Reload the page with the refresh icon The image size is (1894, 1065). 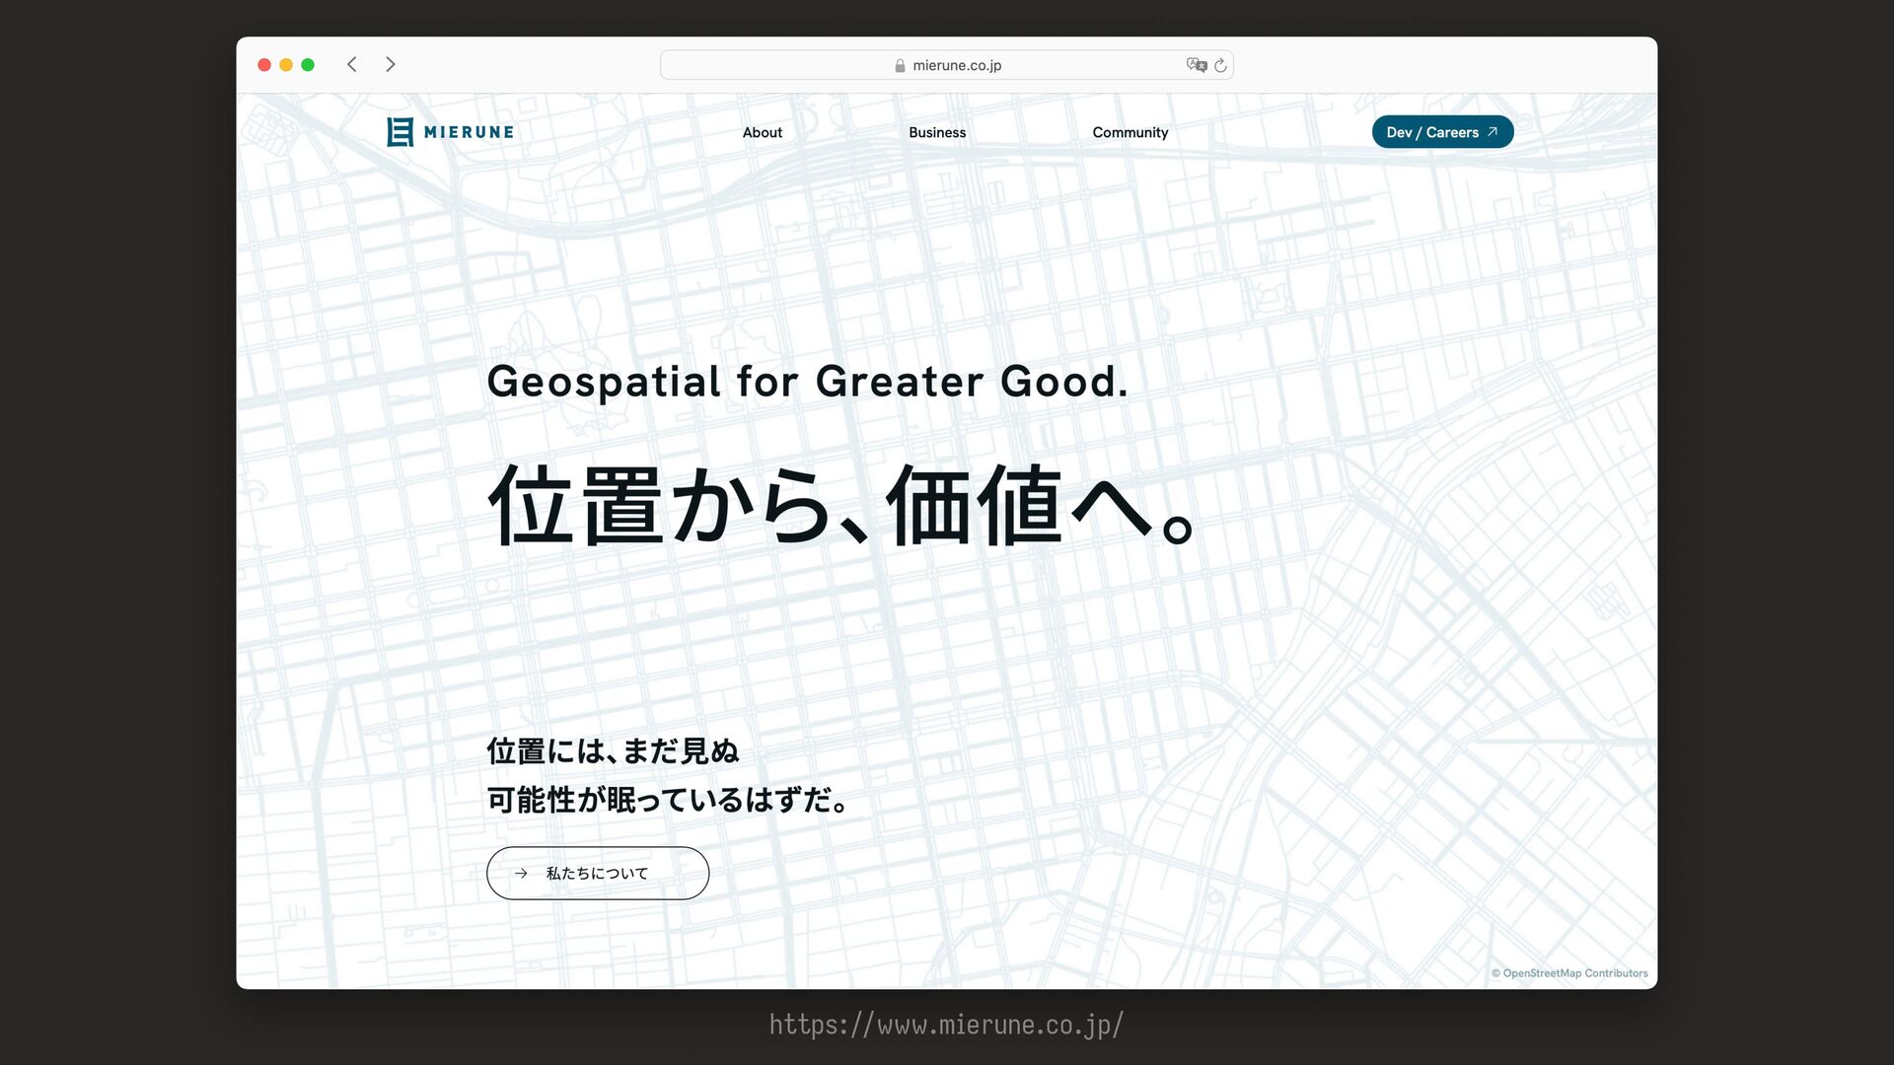1220,65
